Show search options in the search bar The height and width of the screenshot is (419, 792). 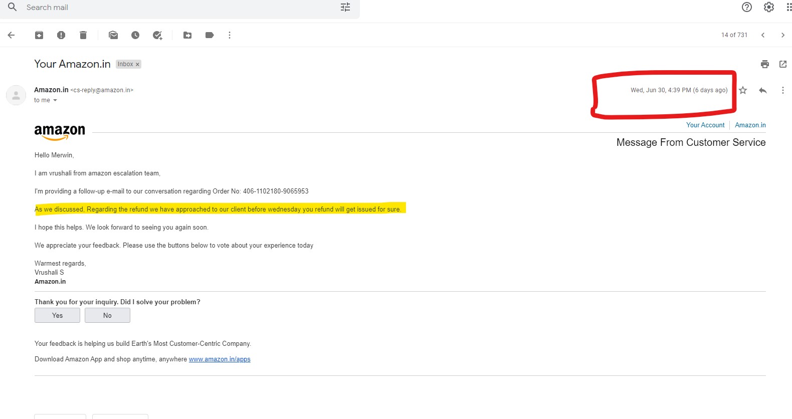point(345,7)
